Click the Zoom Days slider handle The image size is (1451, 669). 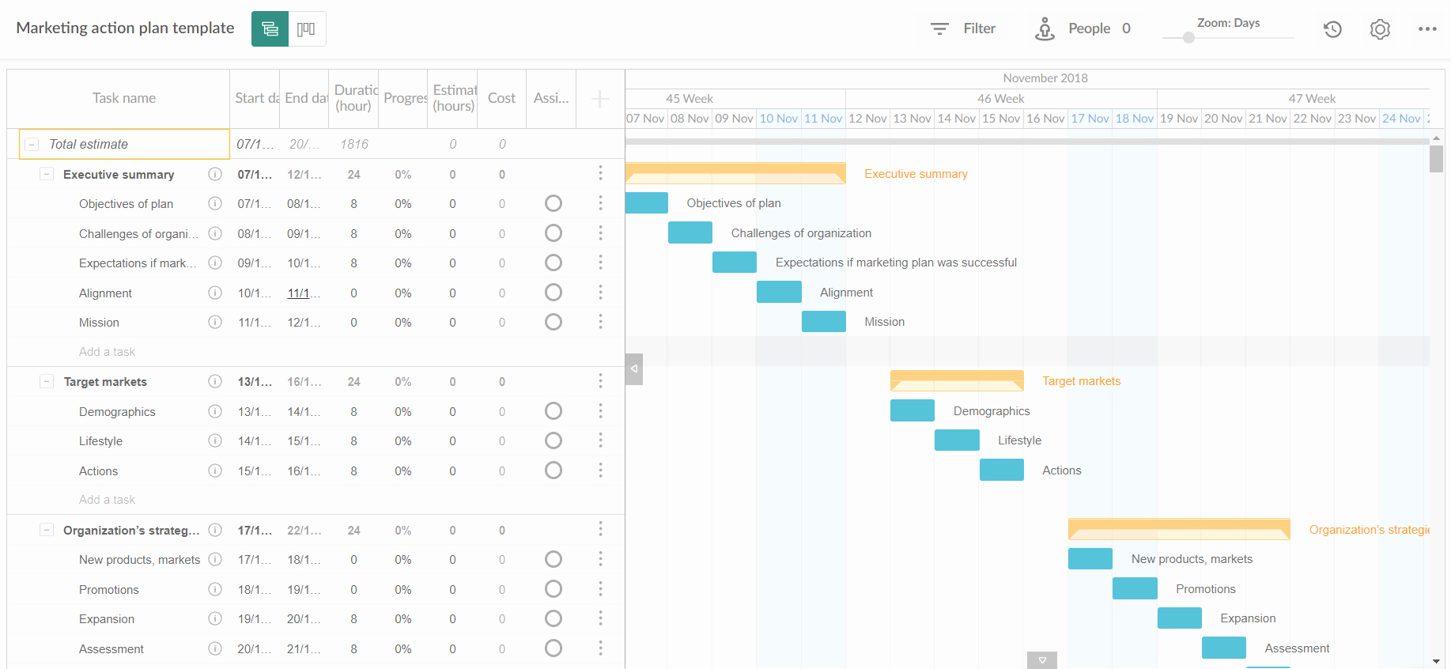[x=1188, y=37]
